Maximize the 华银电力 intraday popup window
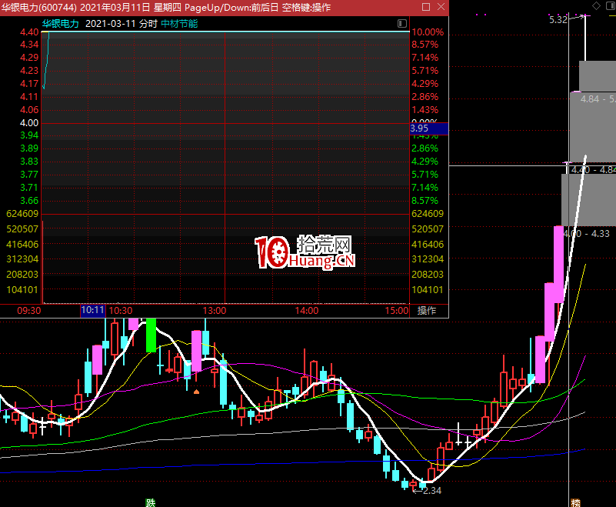Image resolution: width=616 pixels, height=507 pixels. coord(426,7)
